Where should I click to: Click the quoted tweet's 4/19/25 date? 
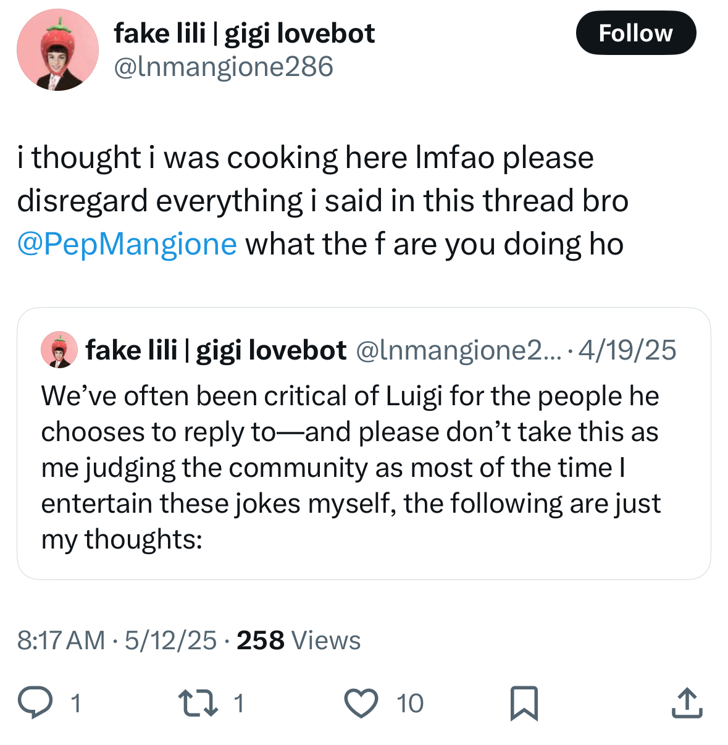(x=628, y=350)
